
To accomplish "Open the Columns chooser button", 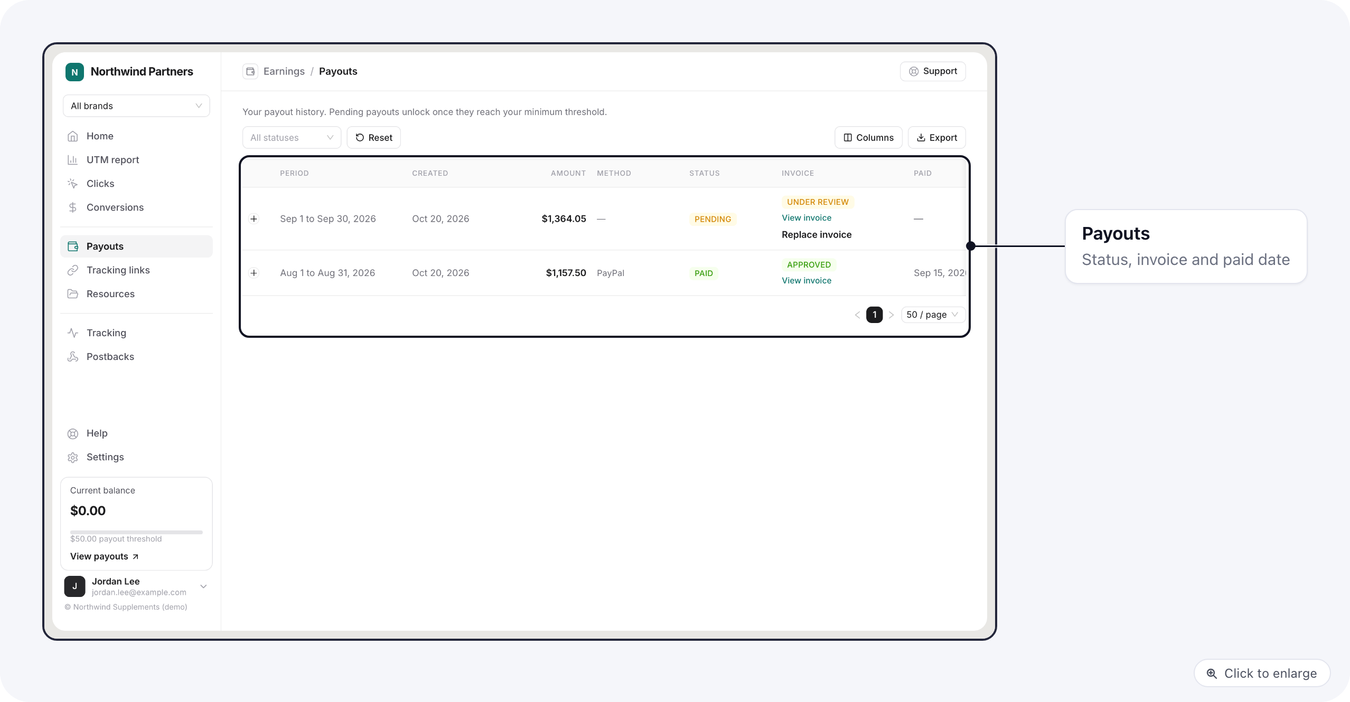I will click(868, 138).
